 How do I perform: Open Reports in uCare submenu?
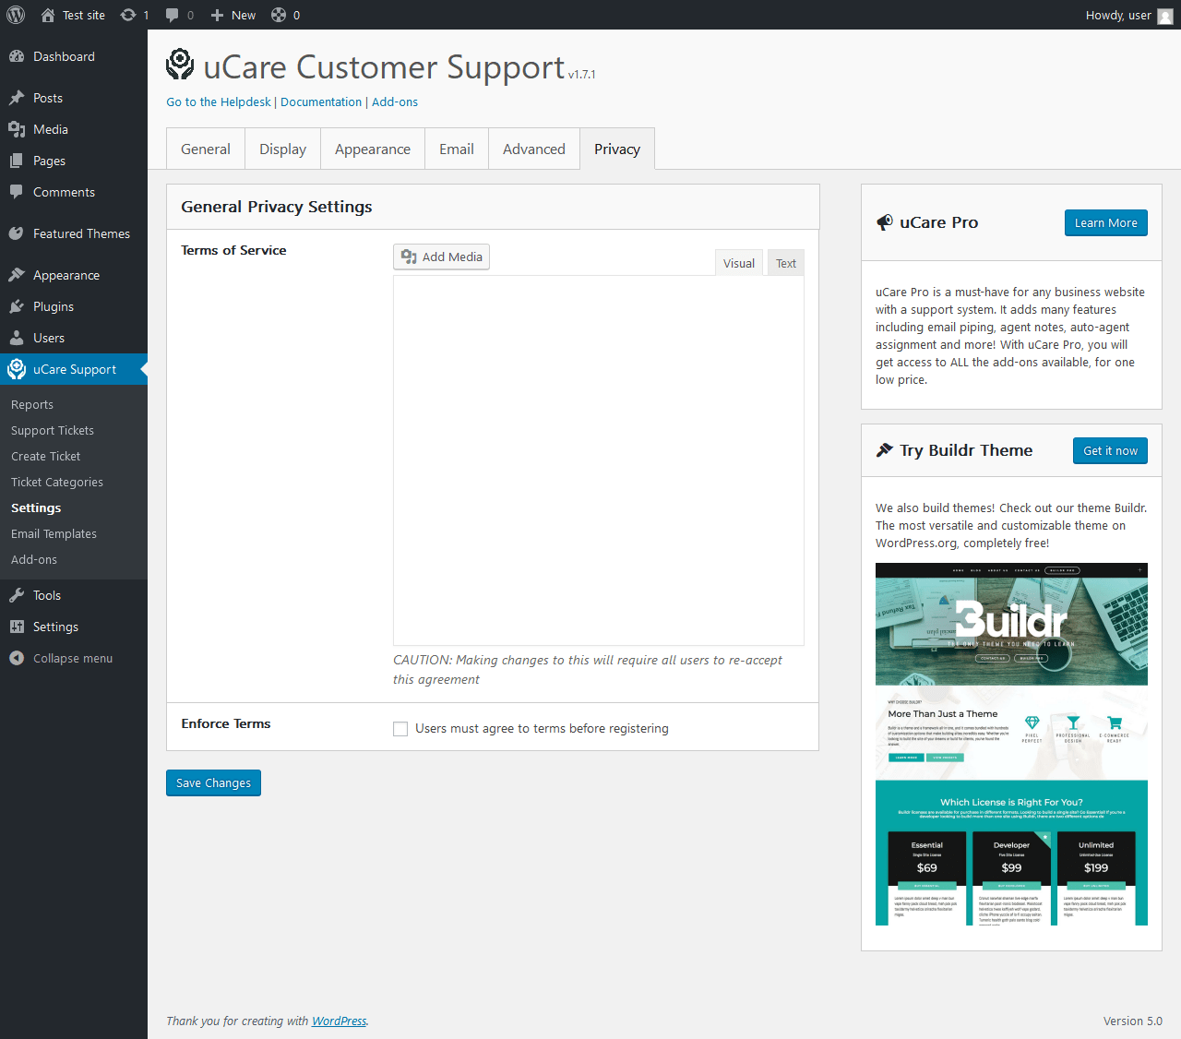click(x=32, y=404)
